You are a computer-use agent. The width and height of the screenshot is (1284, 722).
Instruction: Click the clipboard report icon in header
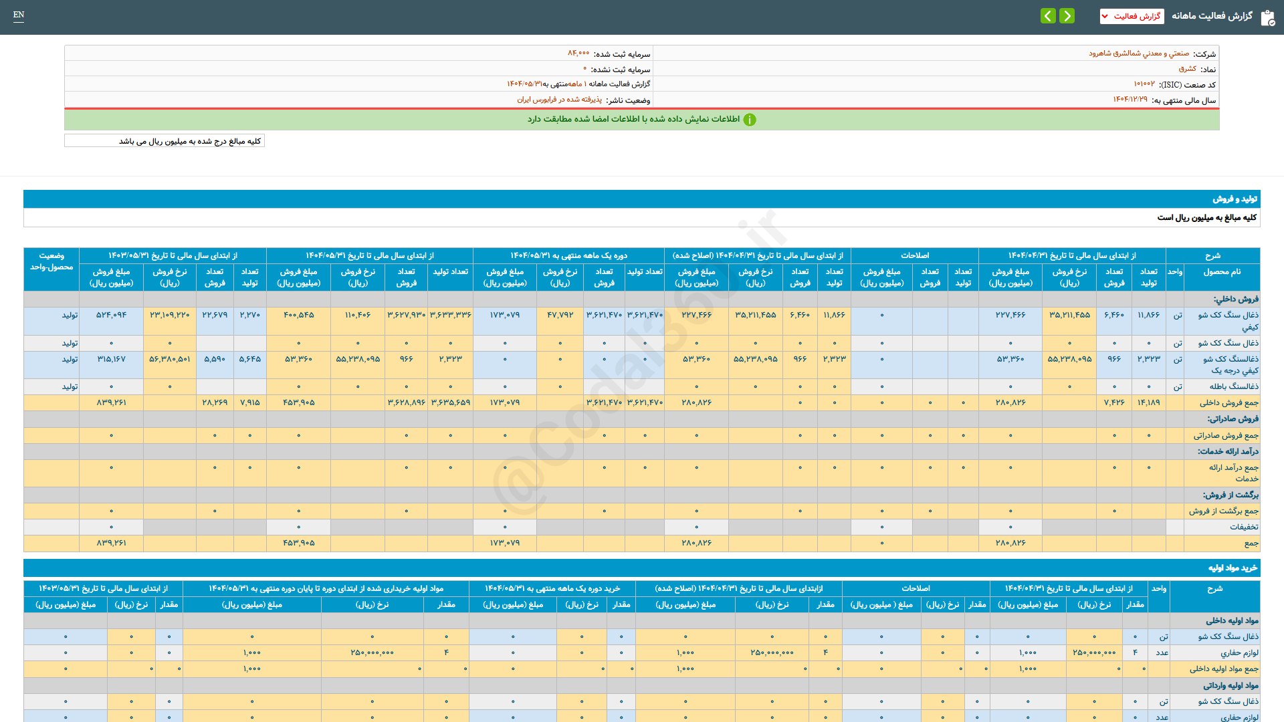click(1267, 17)
